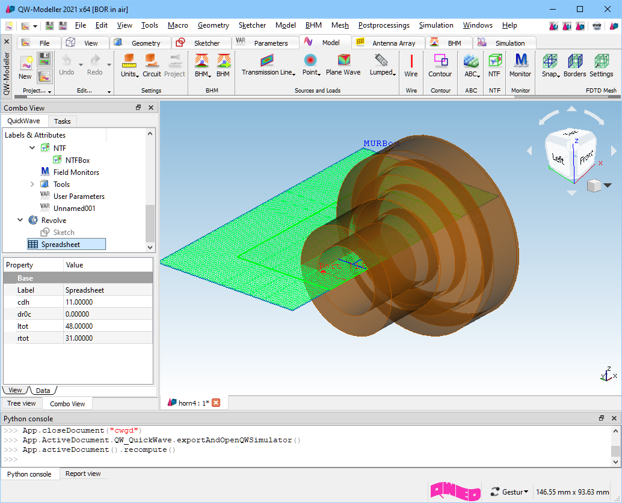Click the Redo button in the ribbon

tap(95, 65)
